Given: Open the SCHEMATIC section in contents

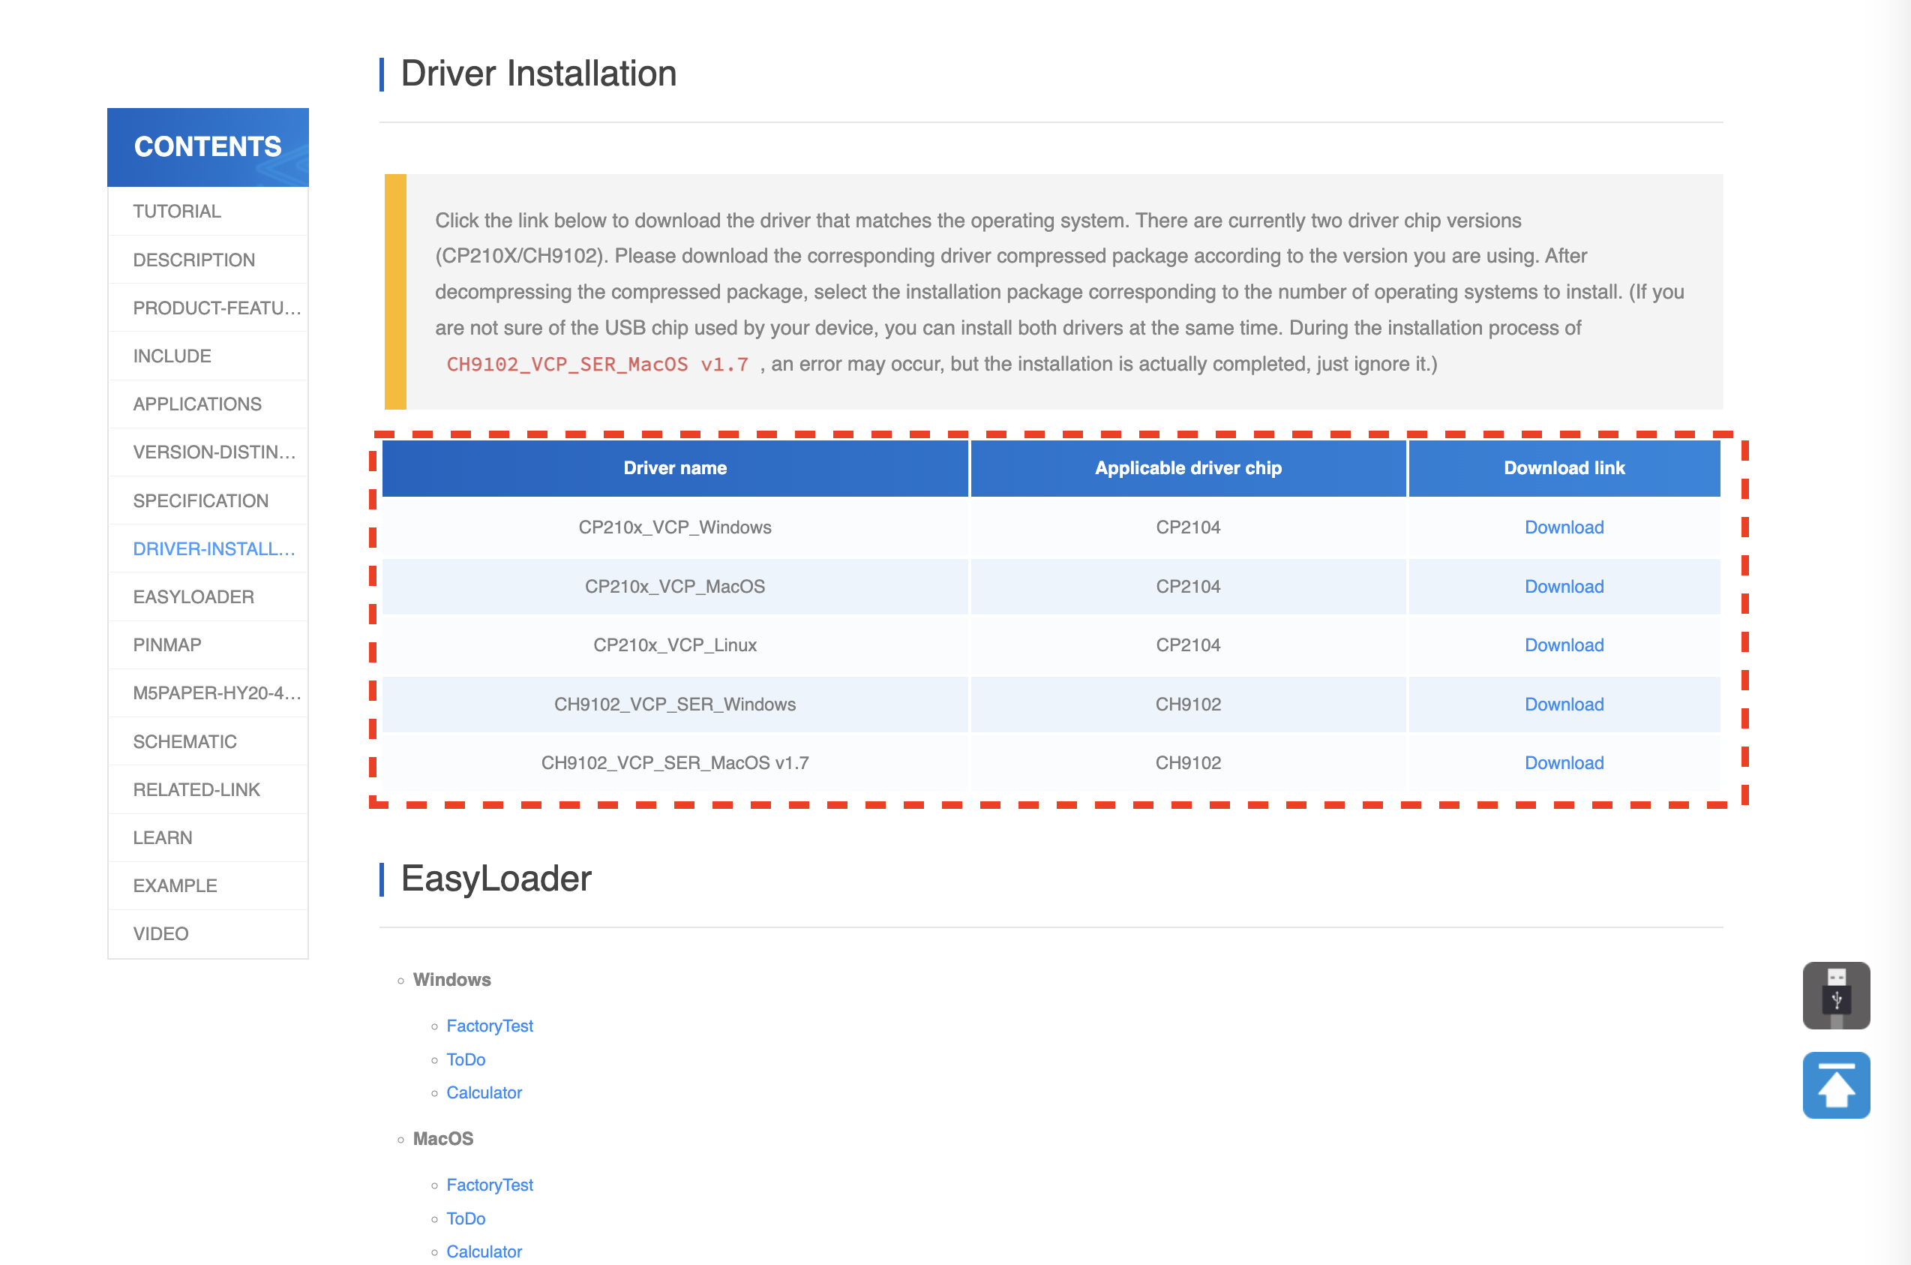Looking at the screenshot, I should tap(184, 741).
